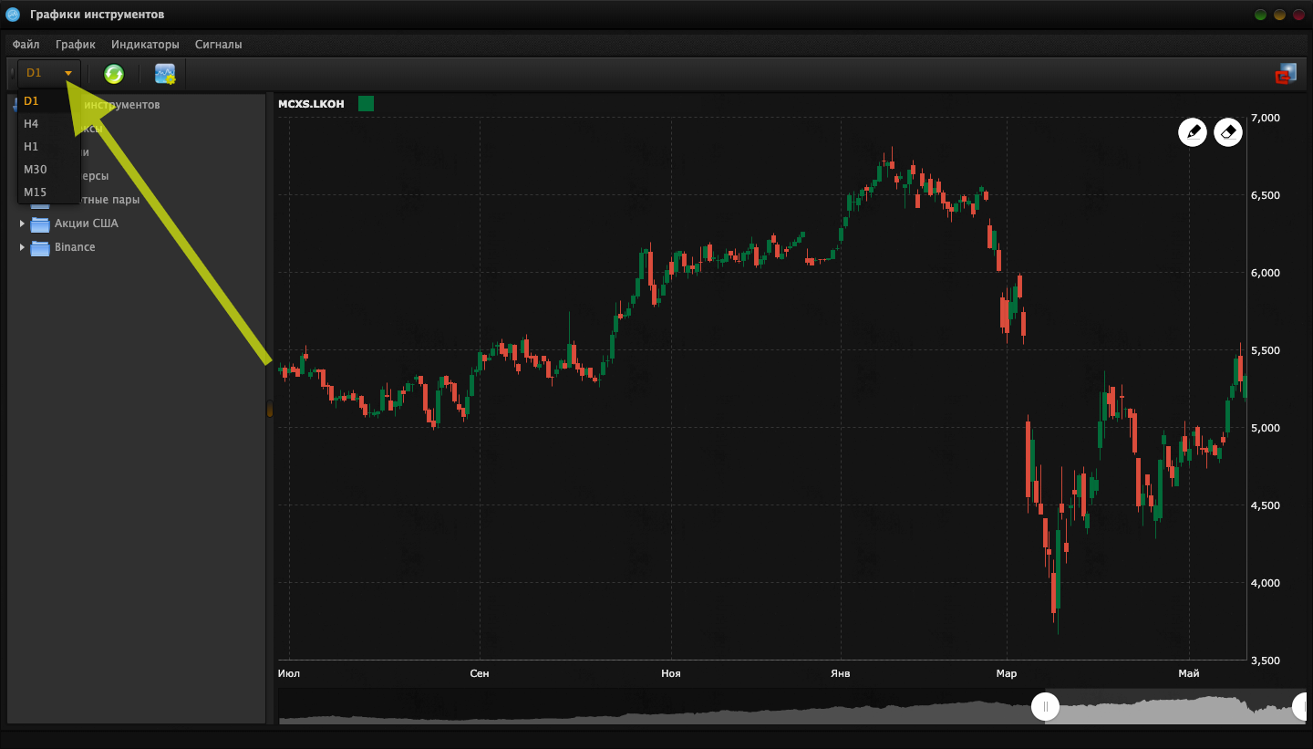
Task: Choose M30 in the timeframe list
Action: (x=49, y=170)
